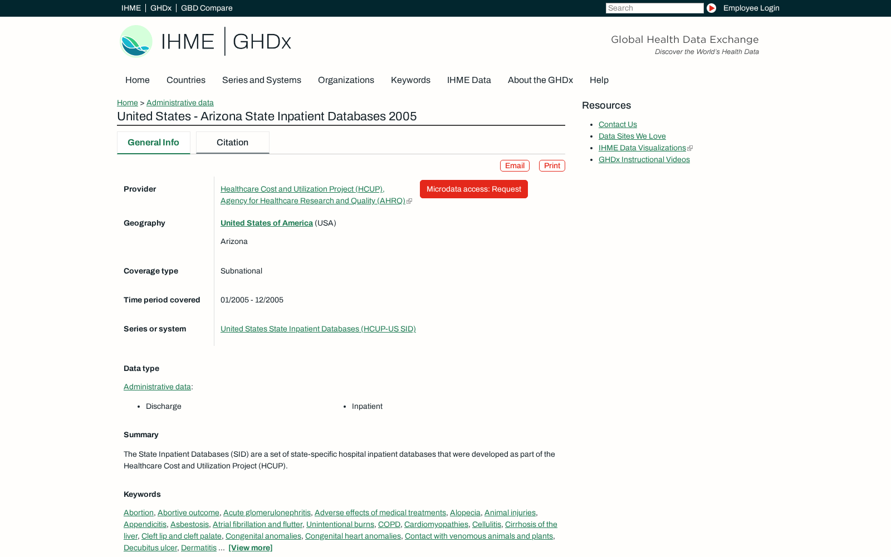Click Administrative data breadcrumb link
Viewport: 891px width, 557px height.
(x=180, y=103)
